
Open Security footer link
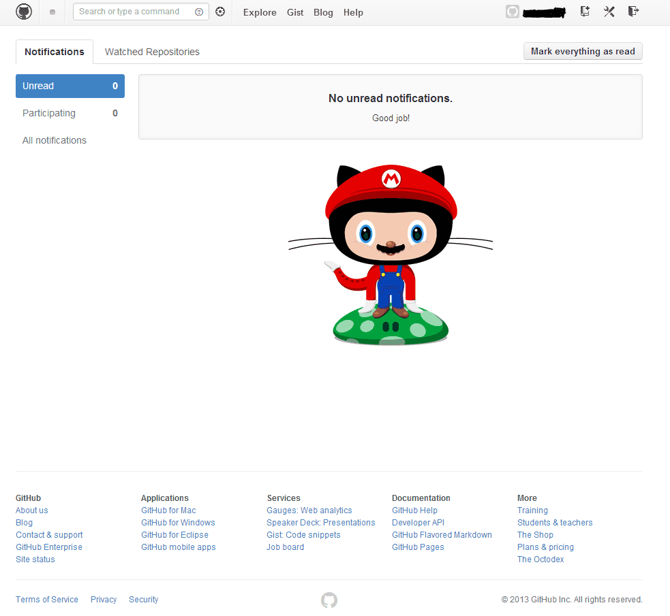[x=144, y=600]
